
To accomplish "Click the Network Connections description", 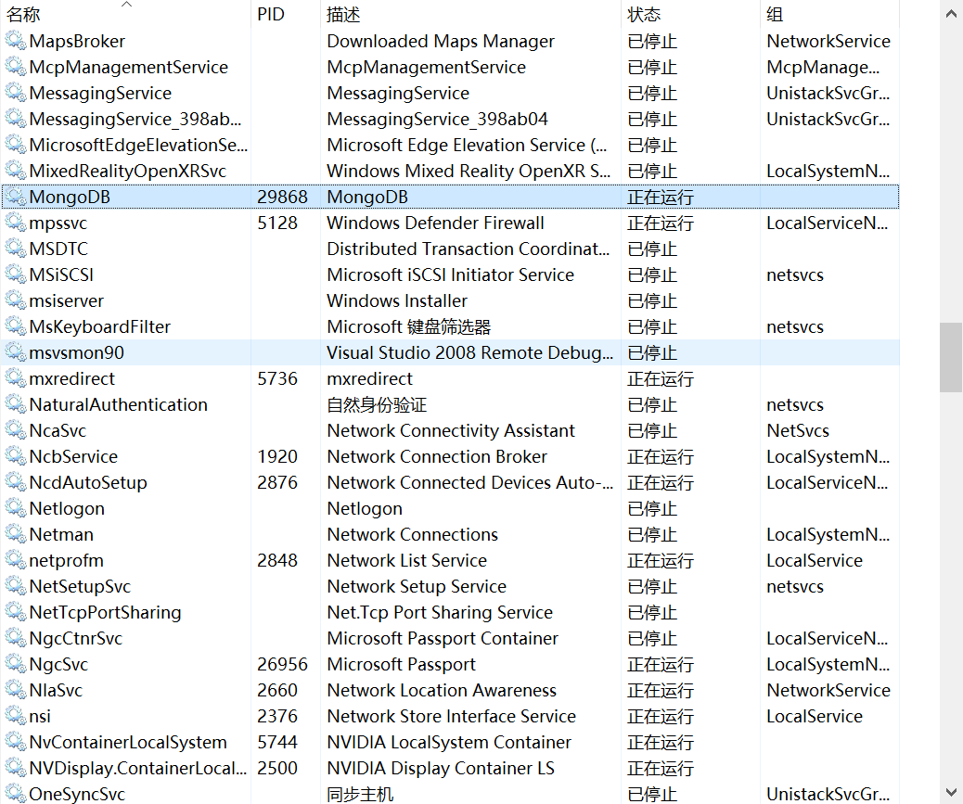I will pos(412,534).
